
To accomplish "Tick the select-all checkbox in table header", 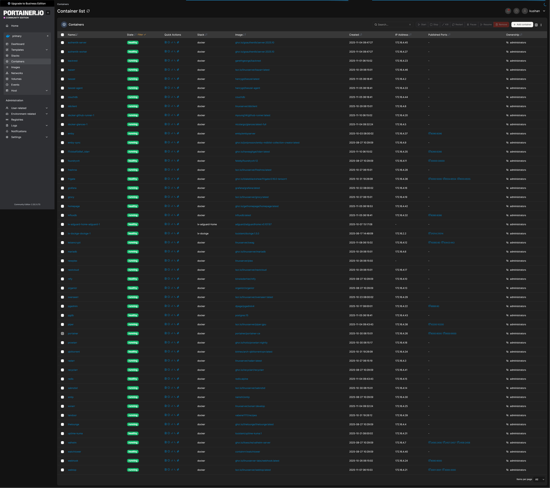I will (x=62, y=35).
